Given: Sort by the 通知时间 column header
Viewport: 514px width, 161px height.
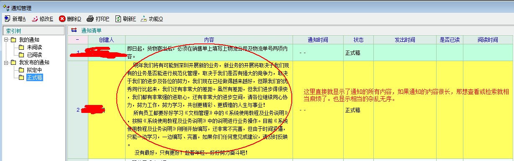Looking at the screenshot, I should click(318, 39).
